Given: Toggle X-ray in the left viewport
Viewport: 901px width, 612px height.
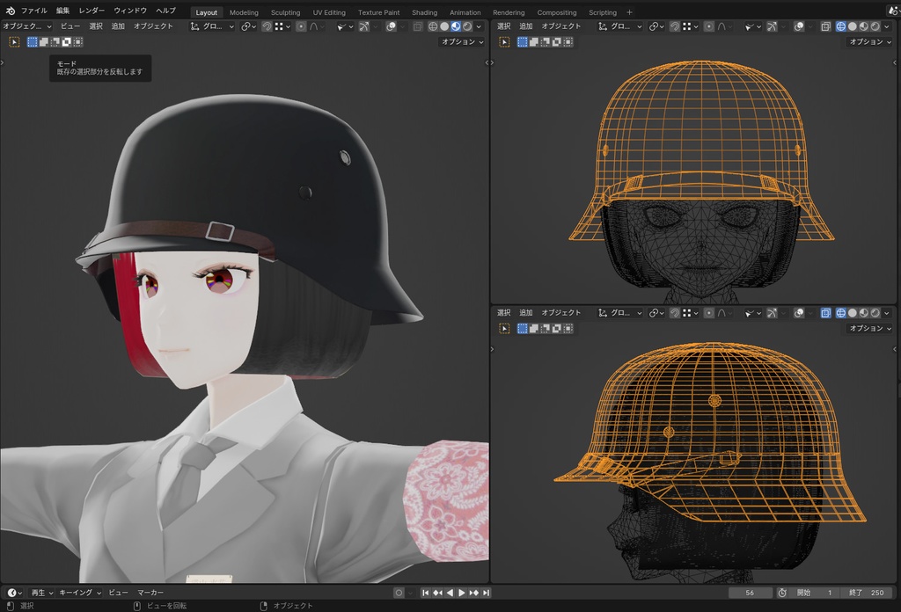Looking at the screenshot, I should coord(418,26).
